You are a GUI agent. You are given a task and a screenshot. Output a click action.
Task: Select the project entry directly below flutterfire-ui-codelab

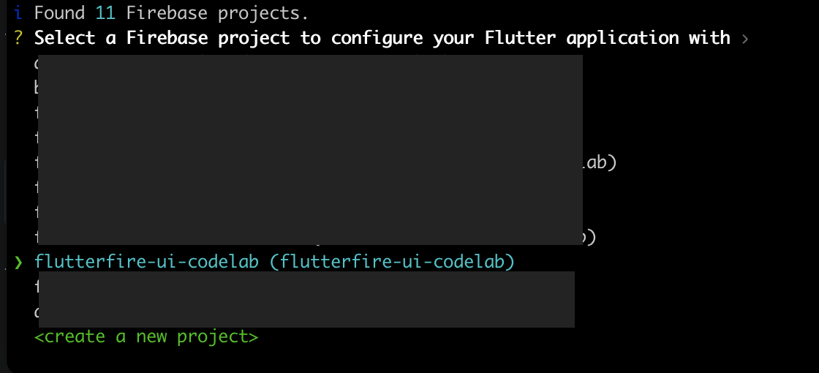click(37, 287)
